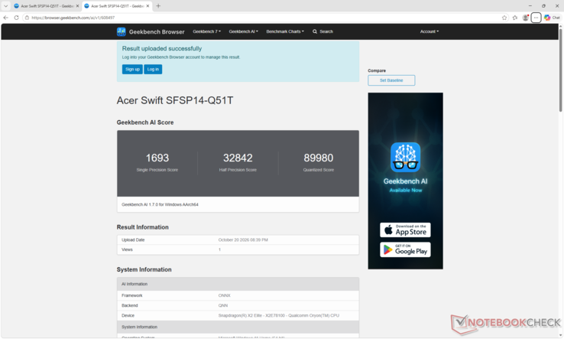Select the Framework value ONNX
Screen dimensions: 564x339
pos(224,295)
